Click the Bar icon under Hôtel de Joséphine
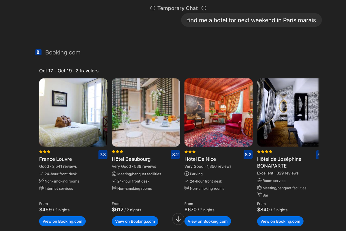This screenshot has height=231, width=346. pos(260,195)
